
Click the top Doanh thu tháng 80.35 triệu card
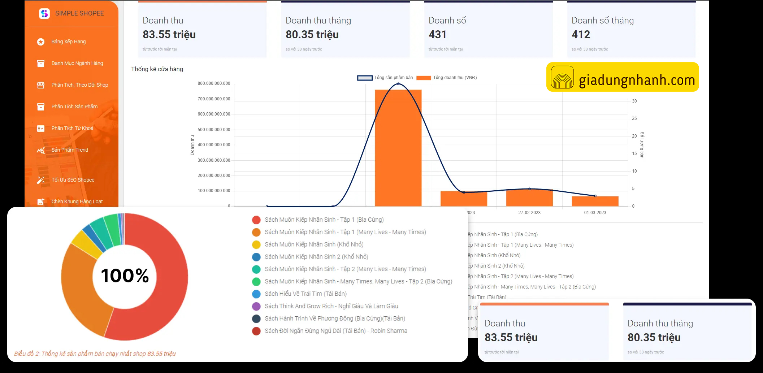pyautogui.click(x=345, y=30)
